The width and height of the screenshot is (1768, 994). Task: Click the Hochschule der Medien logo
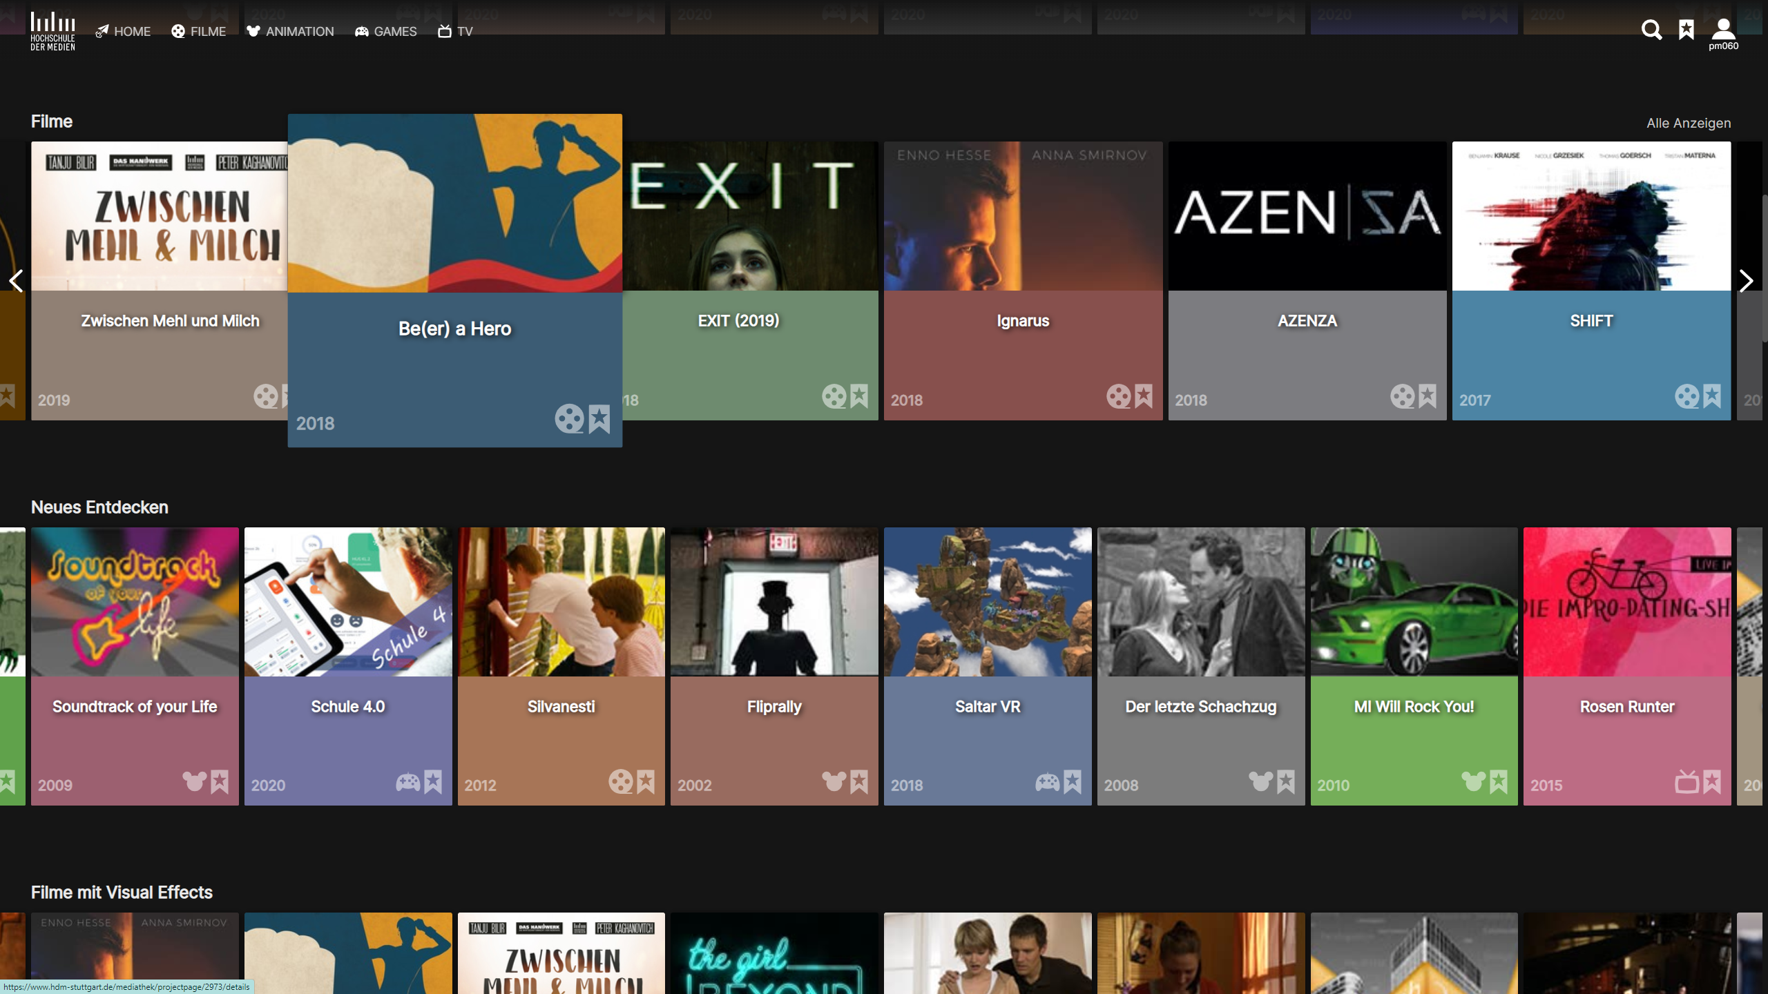(x=52, y=31)
